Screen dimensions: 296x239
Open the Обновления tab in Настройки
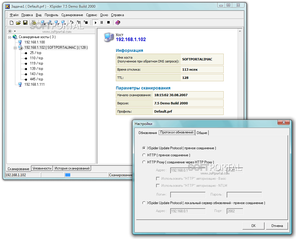[x=148, y=133]
